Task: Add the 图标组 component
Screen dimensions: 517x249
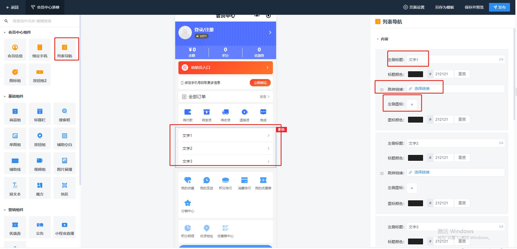Action: click(15, 74)
